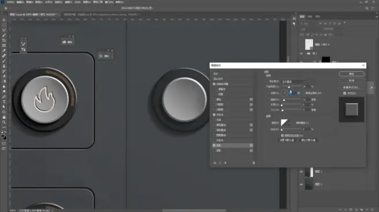
Task: Toggle visibility of the group layer
Action: click(301, 53)
